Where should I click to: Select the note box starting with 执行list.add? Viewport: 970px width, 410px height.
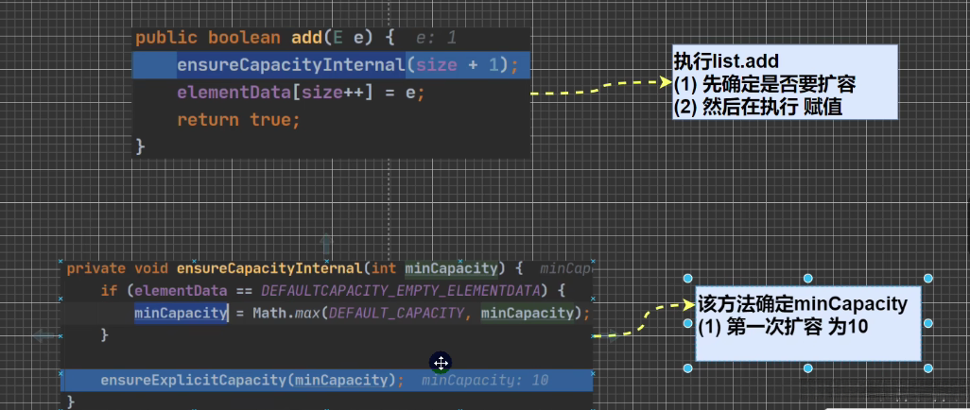click(x=785, y=82)
